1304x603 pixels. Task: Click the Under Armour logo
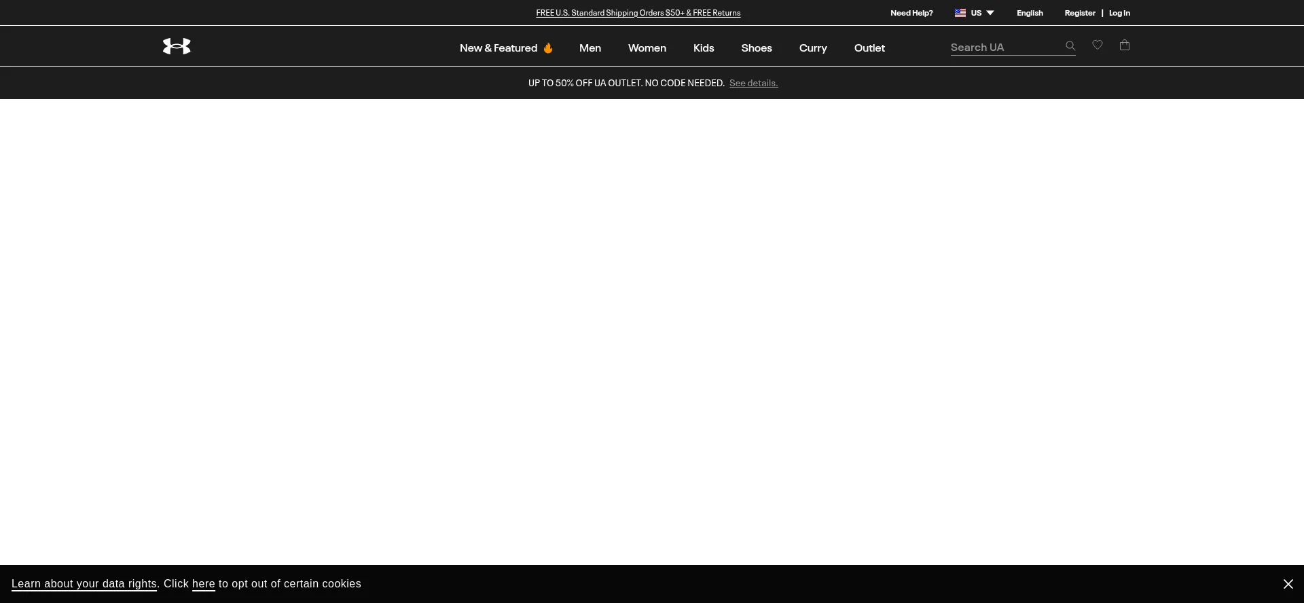[177, 46]
